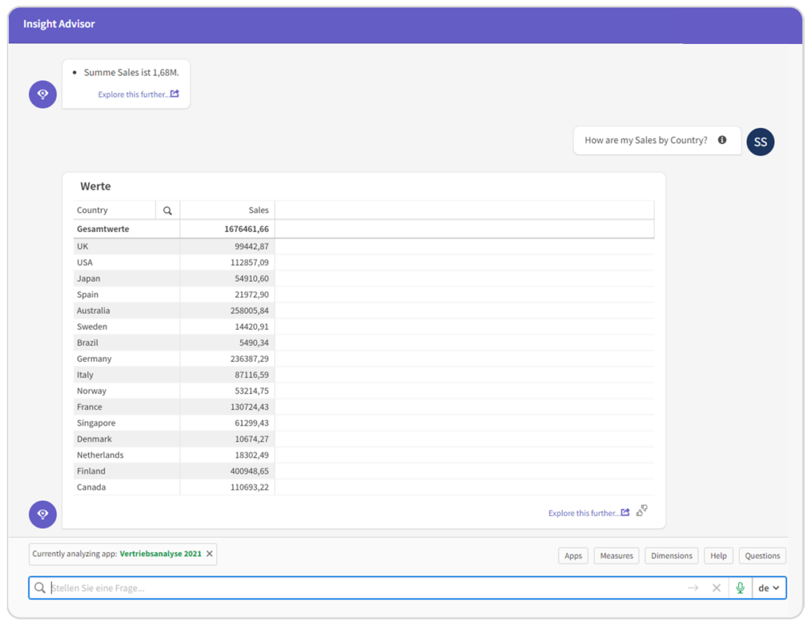Open the Apps panel
811x625 pixels.
[573, 555]
